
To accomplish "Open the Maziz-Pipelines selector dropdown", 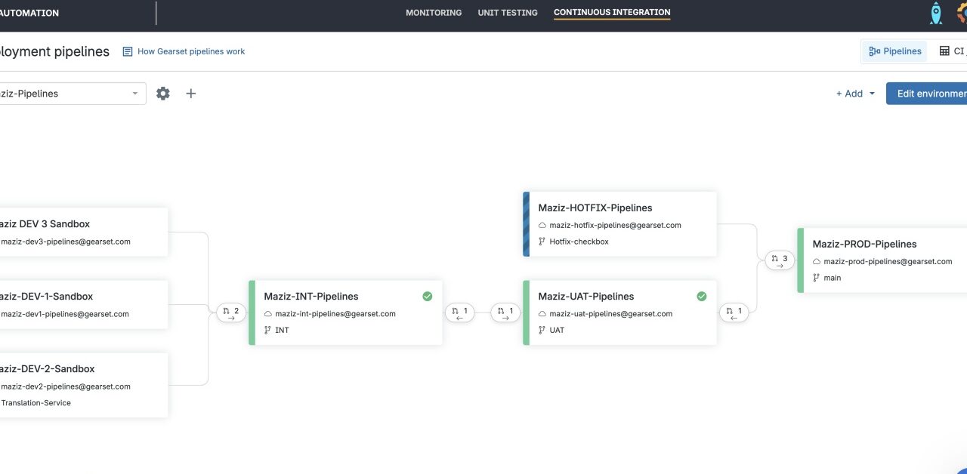I will tap(72, 93).
